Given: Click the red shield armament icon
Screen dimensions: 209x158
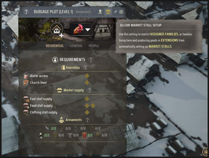Looking at the screenshot, I should [x=84, y=135].
